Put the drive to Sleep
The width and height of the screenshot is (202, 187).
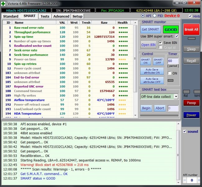click(191, 49)
